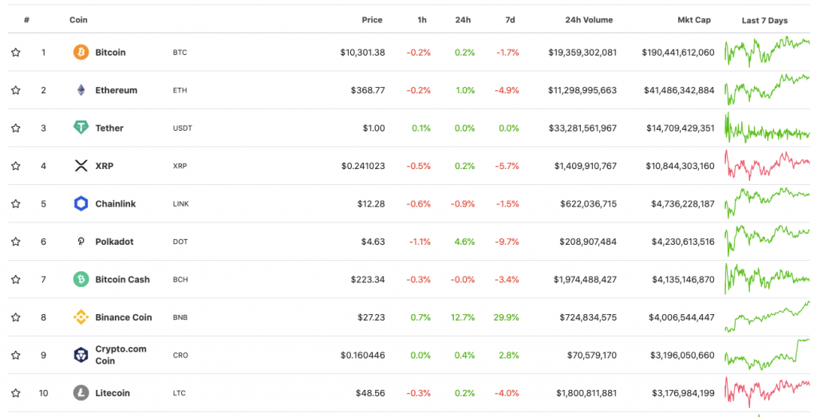Click the Binance Coin logo

pos(81,317)
